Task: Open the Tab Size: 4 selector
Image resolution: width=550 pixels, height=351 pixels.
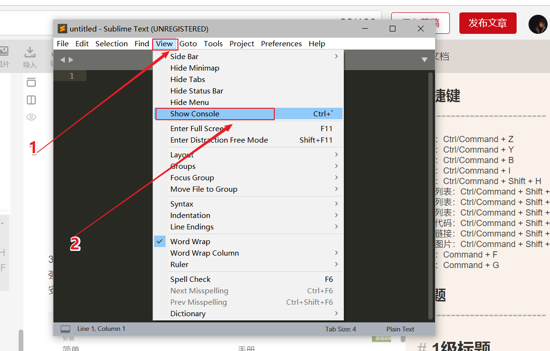Action: pyautogui.click(x=340, y=329)
